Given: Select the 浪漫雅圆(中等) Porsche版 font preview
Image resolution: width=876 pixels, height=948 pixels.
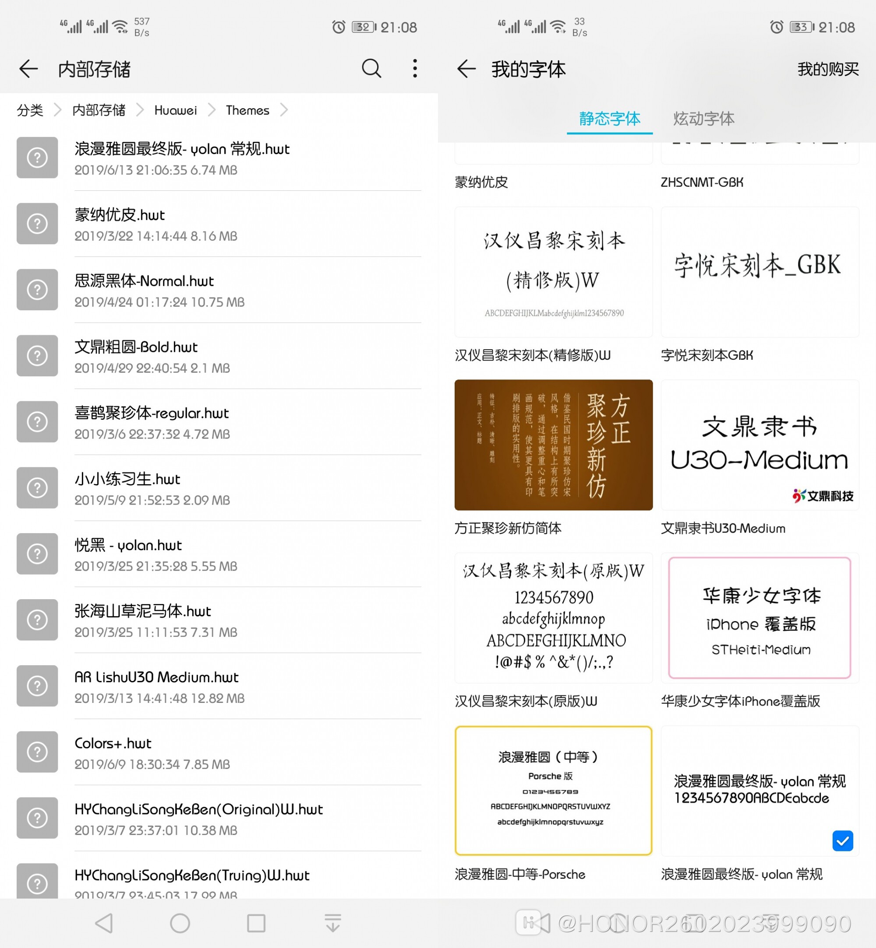Looking at the screenshot, I should point(553,791).
